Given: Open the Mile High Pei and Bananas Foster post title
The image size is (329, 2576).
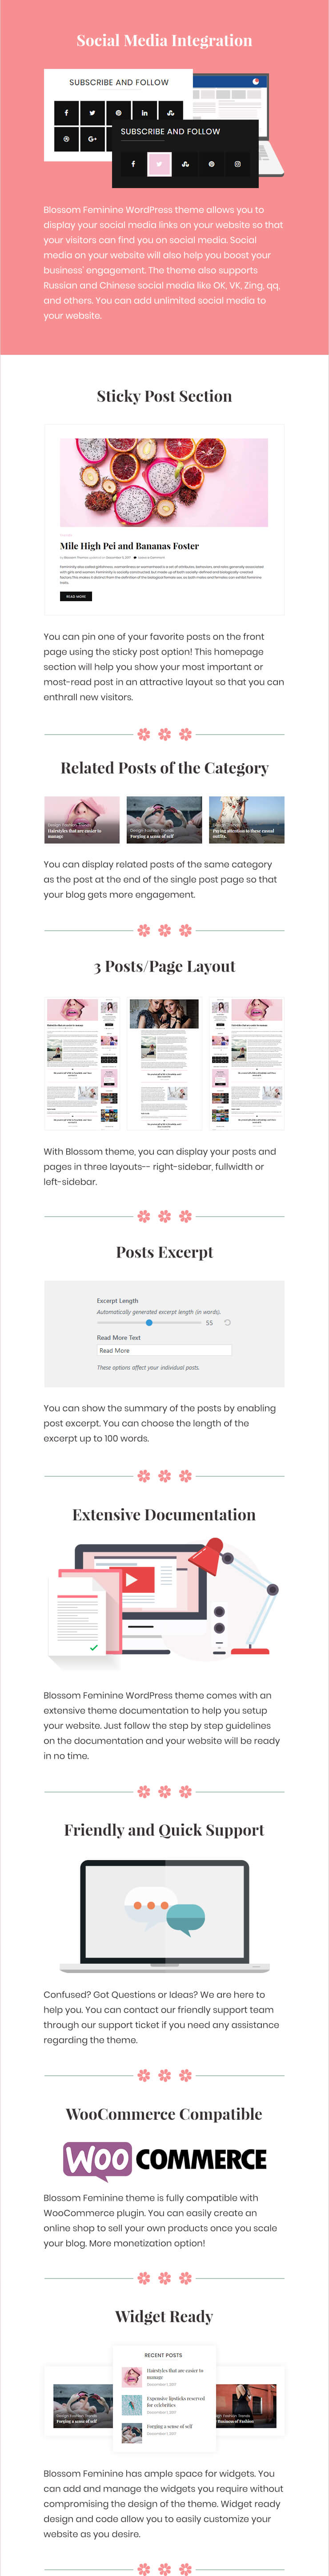Looking at the screenshot, I should 129,546.
